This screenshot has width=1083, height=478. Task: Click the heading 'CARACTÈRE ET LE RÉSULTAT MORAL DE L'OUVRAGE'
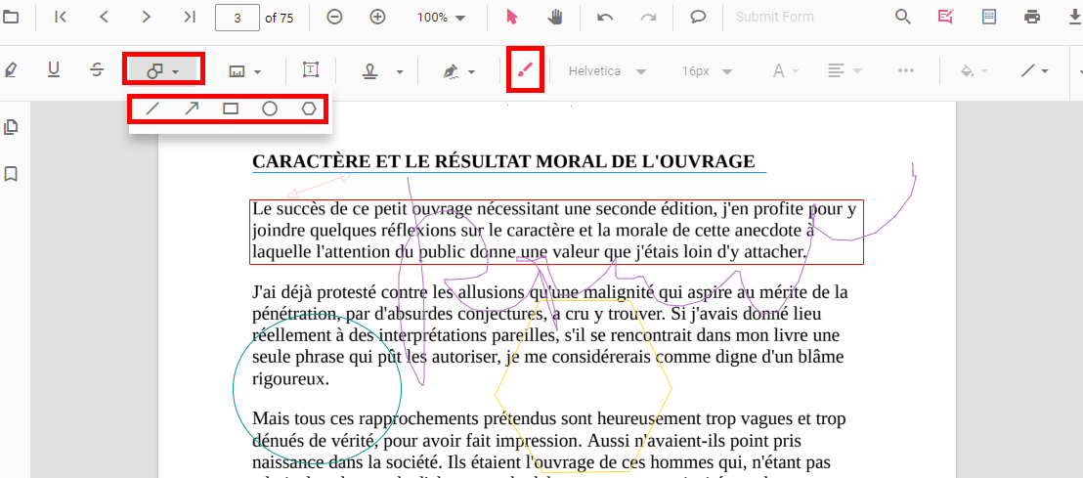(503, 161)
